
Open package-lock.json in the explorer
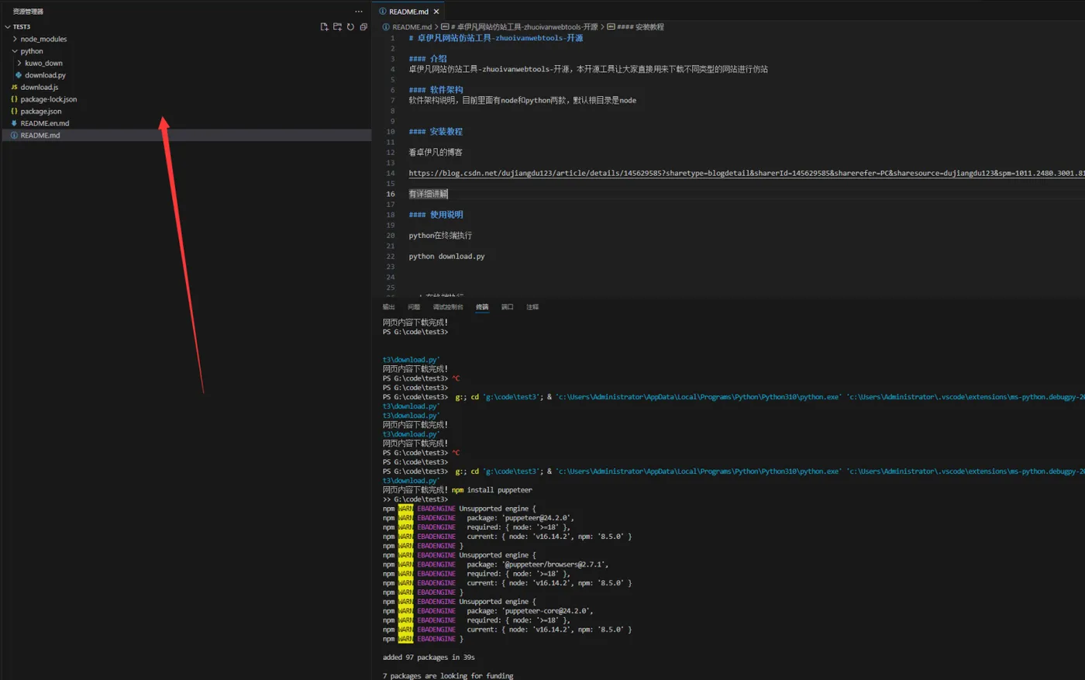point(48,99)
